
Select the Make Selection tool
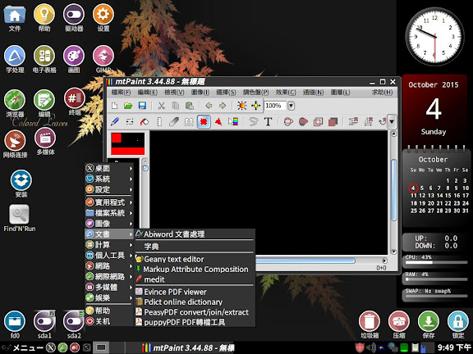204,121
